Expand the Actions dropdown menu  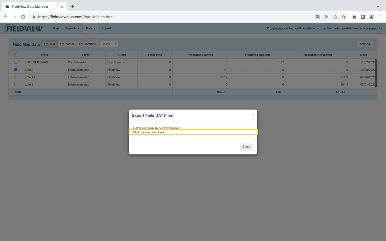pyautogui.click(x=365, y=44)
